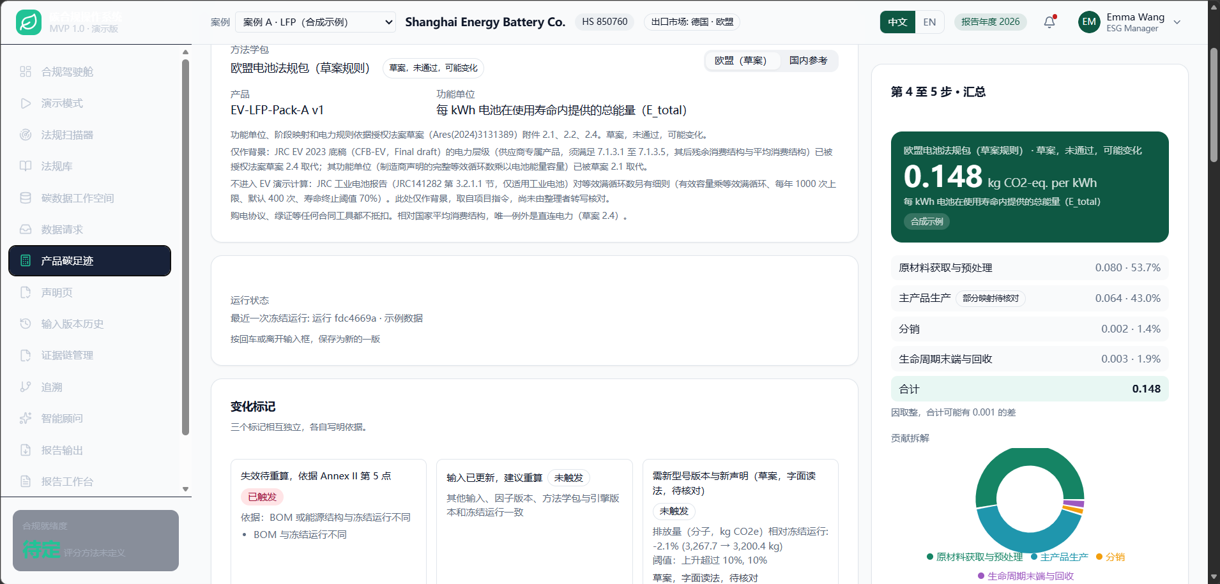Click the 报告输出 export icon
This screenshot has width=1220, height=584.
point(26,450)
